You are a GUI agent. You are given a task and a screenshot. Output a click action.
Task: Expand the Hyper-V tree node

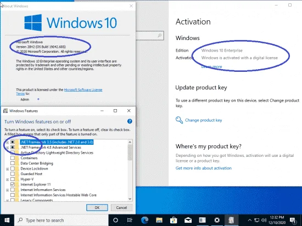[x=7, y=179]
